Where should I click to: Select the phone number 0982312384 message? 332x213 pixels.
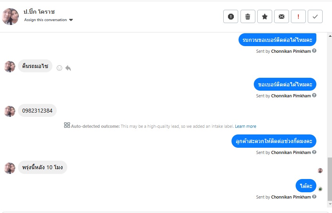tap(37, 111)
